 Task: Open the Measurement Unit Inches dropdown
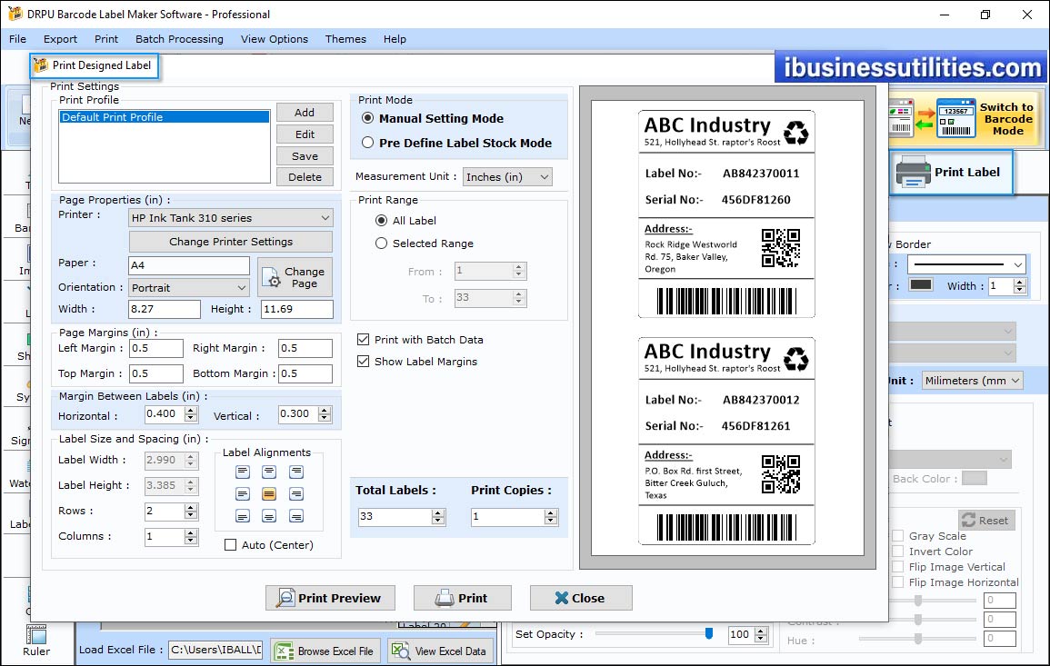507,176
